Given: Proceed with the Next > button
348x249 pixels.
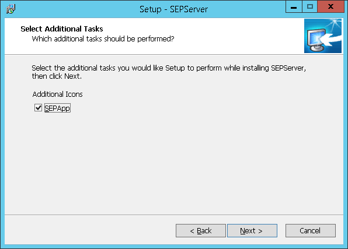Looking at the screenshot, I should point(252,230).
